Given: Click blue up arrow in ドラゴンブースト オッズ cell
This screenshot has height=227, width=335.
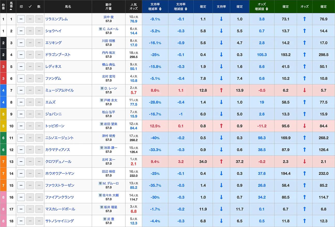Looking at the screenshot, I should pos(304,55).
